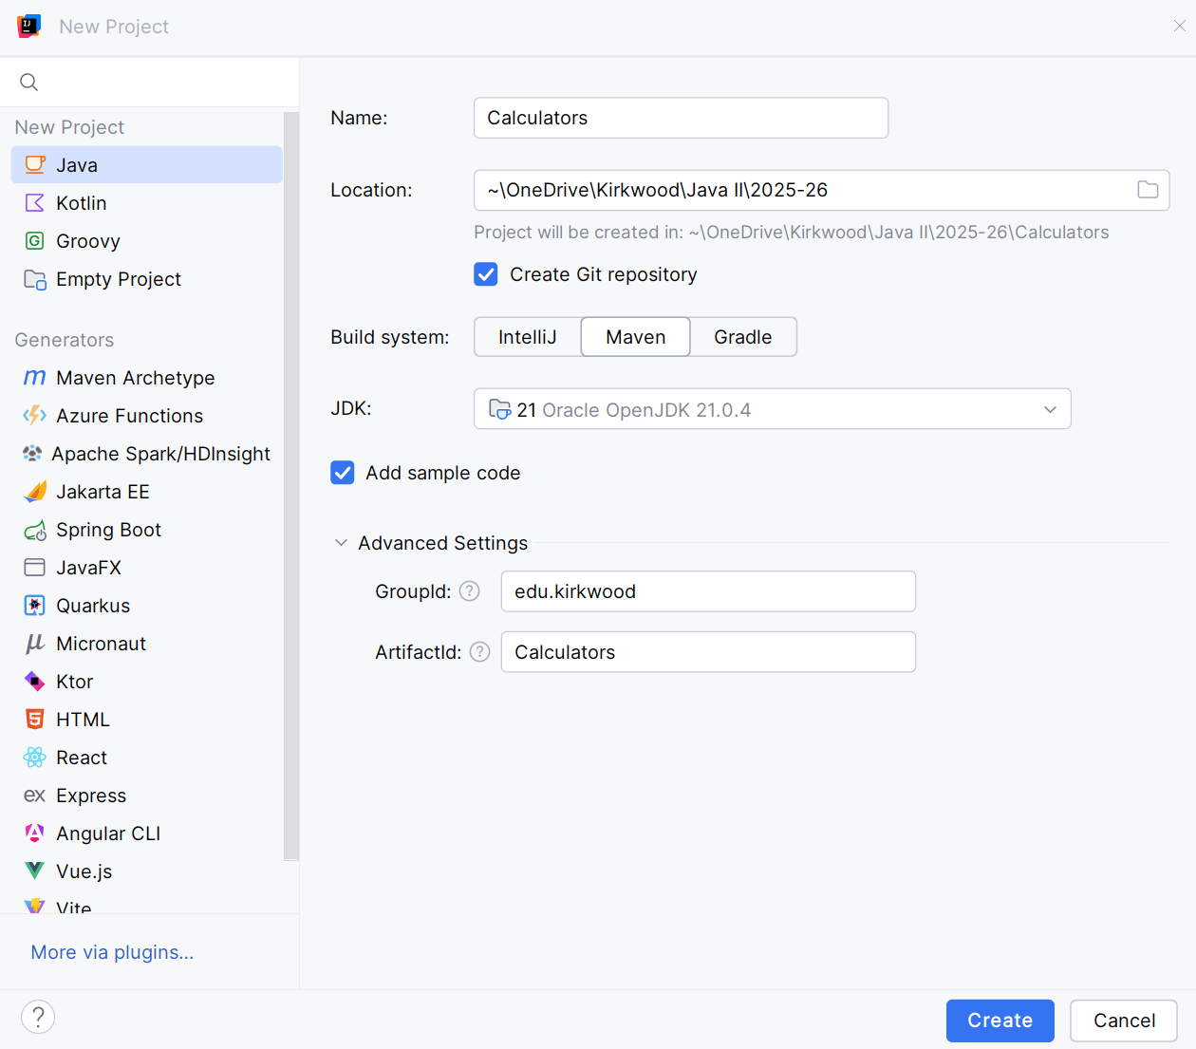Viewport: 1196px width, 1049px height.
Task: Select the Azure Functions label
Action: (129, 416)
